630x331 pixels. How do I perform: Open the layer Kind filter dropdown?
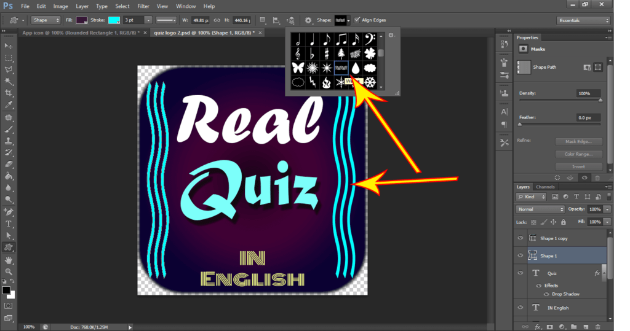531,197
